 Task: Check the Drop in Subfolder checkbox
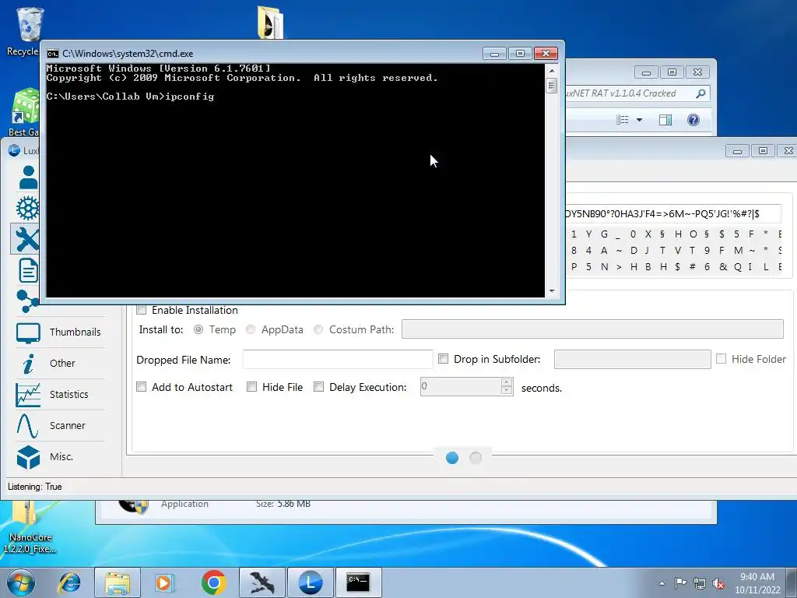[443, 359]
